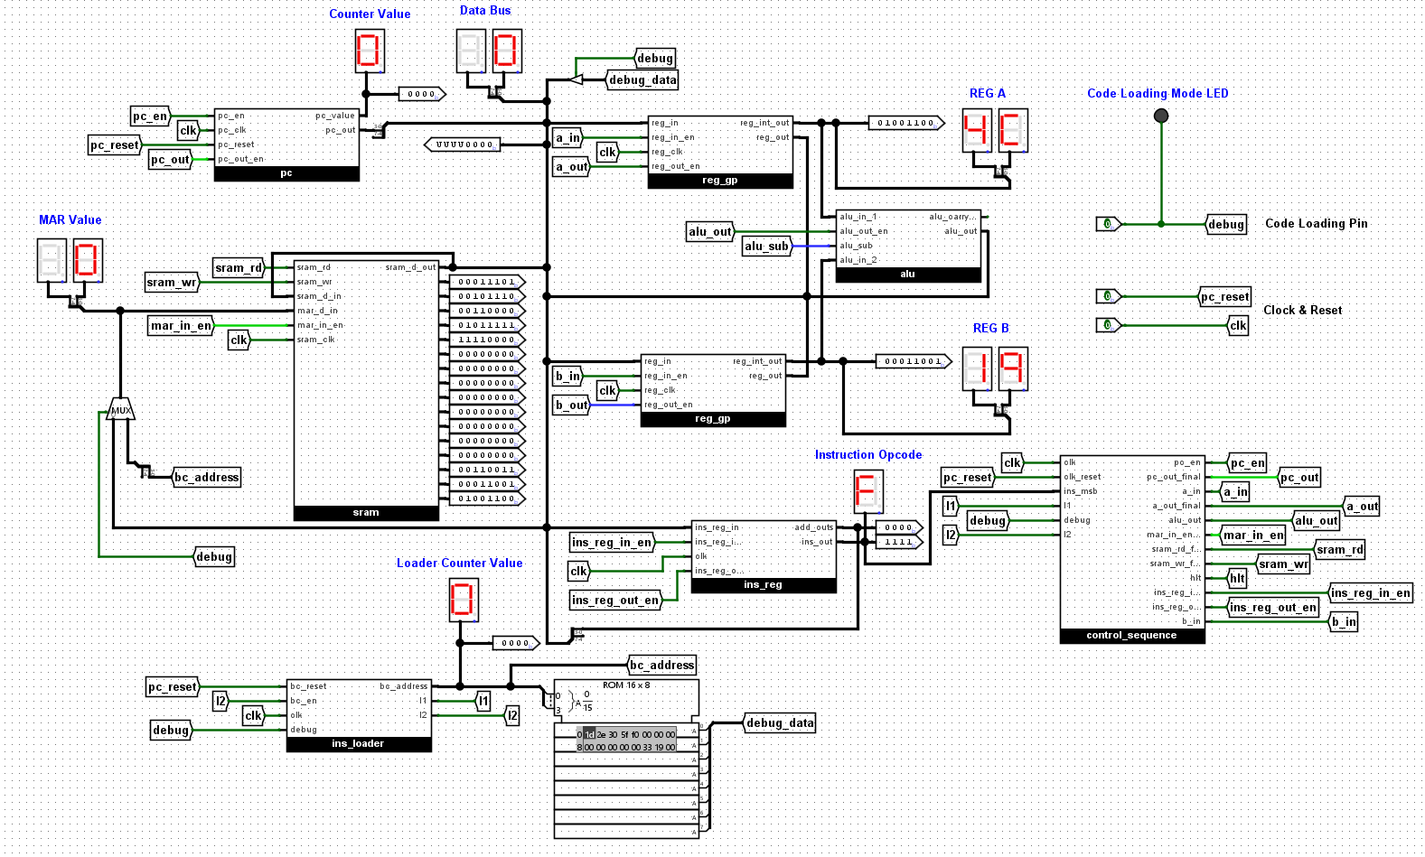Click the I1 tunnel right of ins_loader
The image size is (1425, 857).
483,701
